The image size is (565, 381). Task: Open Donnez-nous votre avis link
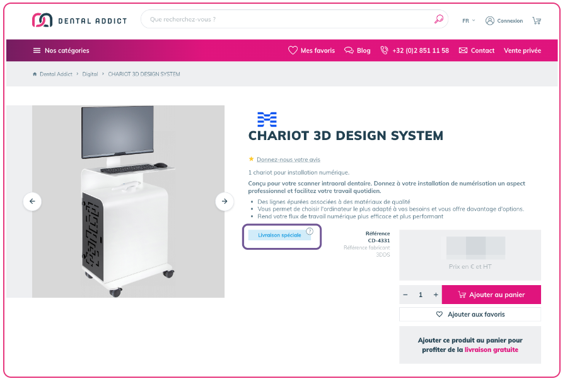pos(288,160)
